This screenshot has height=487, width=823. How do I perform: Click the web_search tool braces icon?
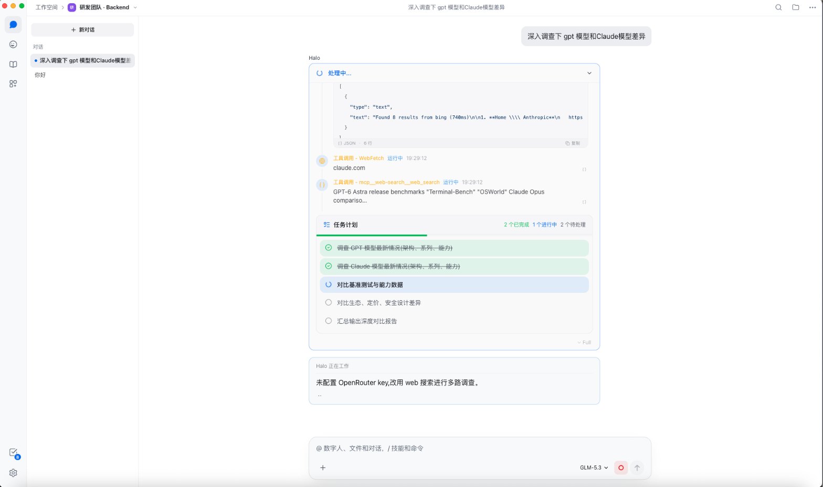tap(322, 185)
